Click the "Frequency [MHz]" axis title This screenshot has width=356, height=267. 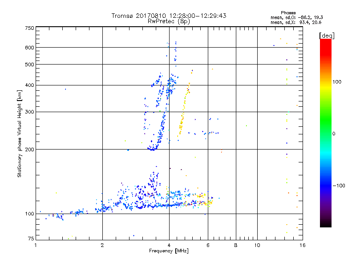(x=169, y=251)
